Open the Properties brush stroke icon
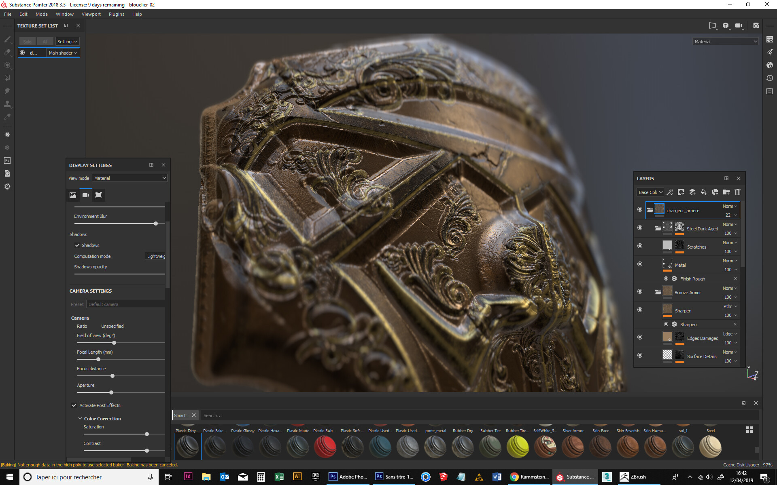The width and height of the screenshot is (777, 485). [770, 52]
